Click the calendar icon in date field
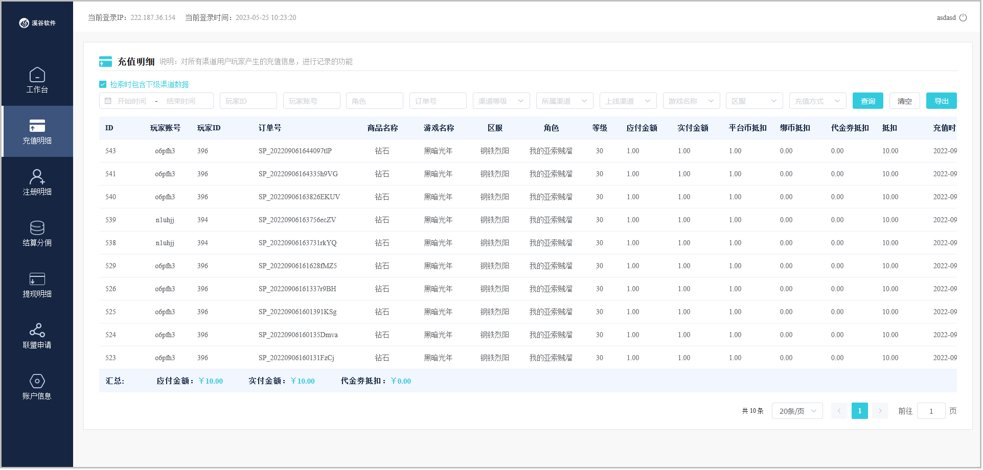983x470 pixels. (x=108, y=101)
